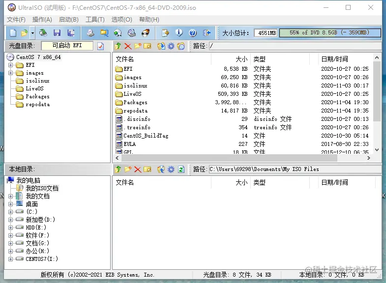Click disc pane gear properties icon
The width and height of the screenshot is (386, 283).
pos(171,46)
